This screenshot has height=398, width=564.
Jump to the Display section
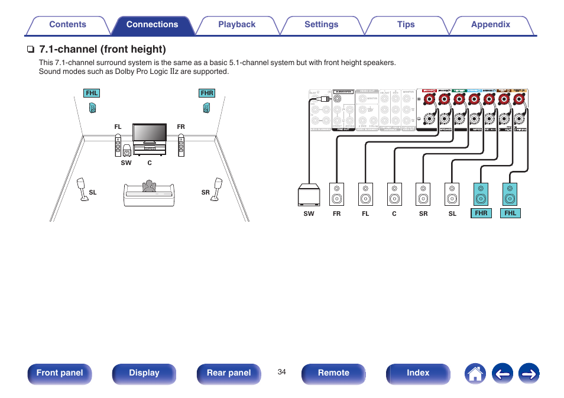(x=144, y=373)
